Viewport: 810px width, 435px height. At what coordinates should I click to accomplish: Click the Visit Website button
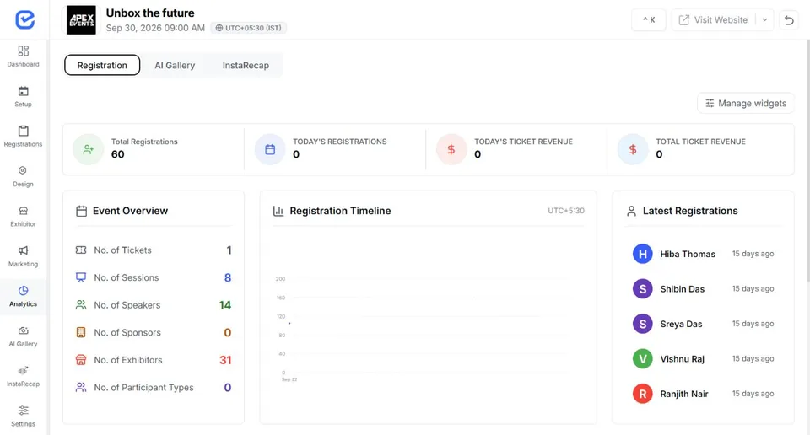(714, 20)
